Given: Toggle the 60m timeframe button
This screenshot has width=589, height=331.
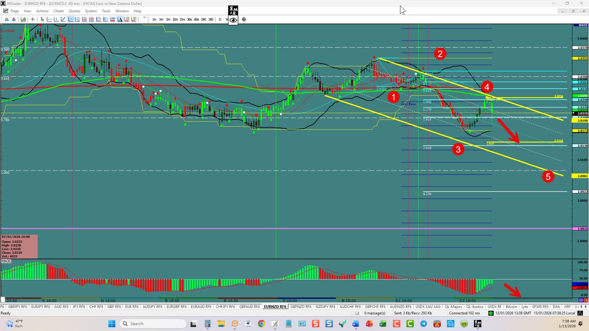Looking at the screenshot, I should pyautogui.click(x=196, y=19).
